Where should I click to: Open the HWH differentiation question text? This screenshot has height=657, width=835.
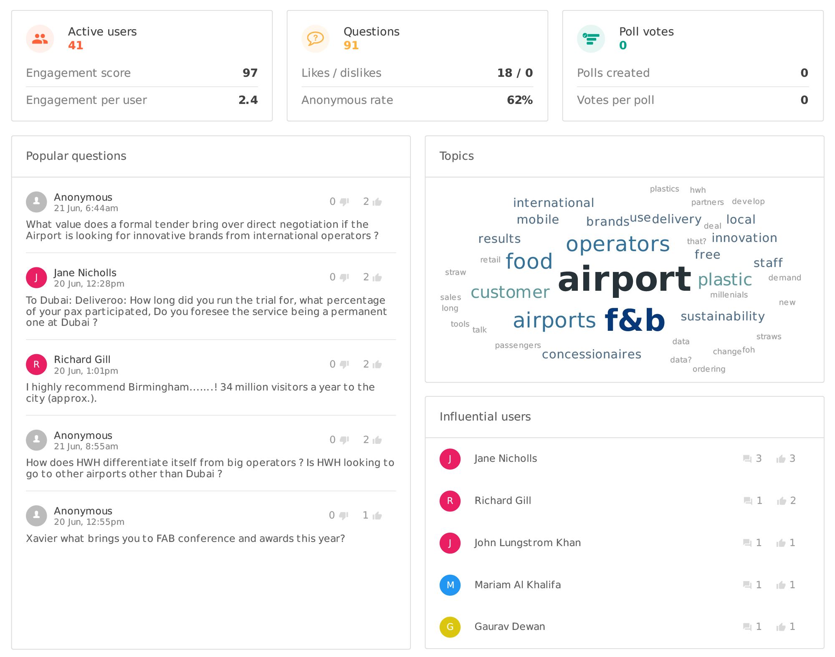click(x=210, y=468)
